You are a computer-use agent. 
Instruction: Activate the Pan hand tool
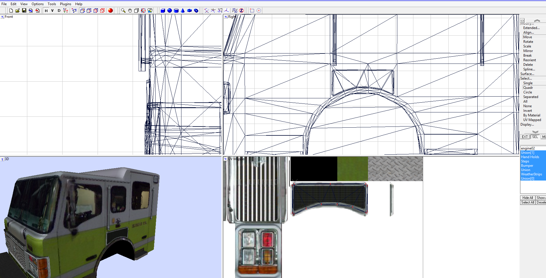[x=130, y=10]
